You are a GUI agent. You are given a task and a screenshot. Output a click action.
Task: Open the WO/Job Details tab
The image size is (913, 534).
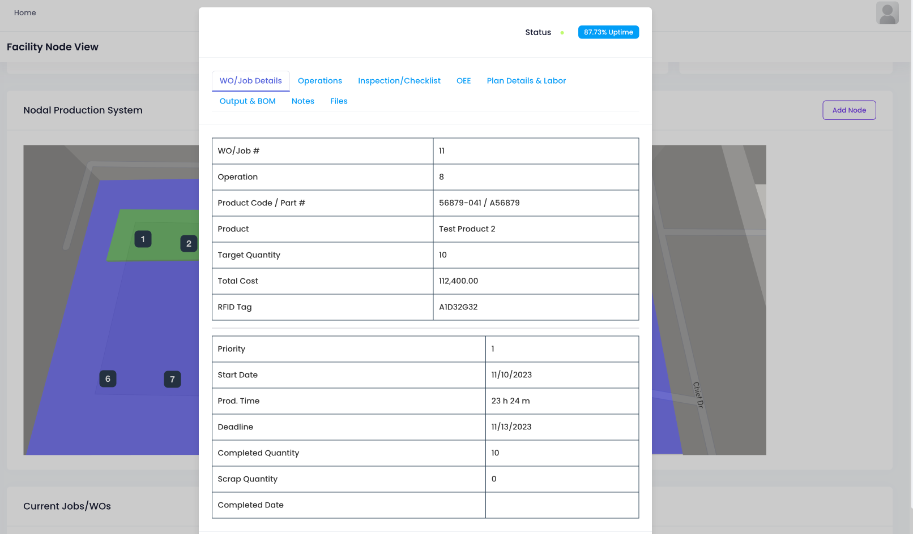(x=250, y=81)
